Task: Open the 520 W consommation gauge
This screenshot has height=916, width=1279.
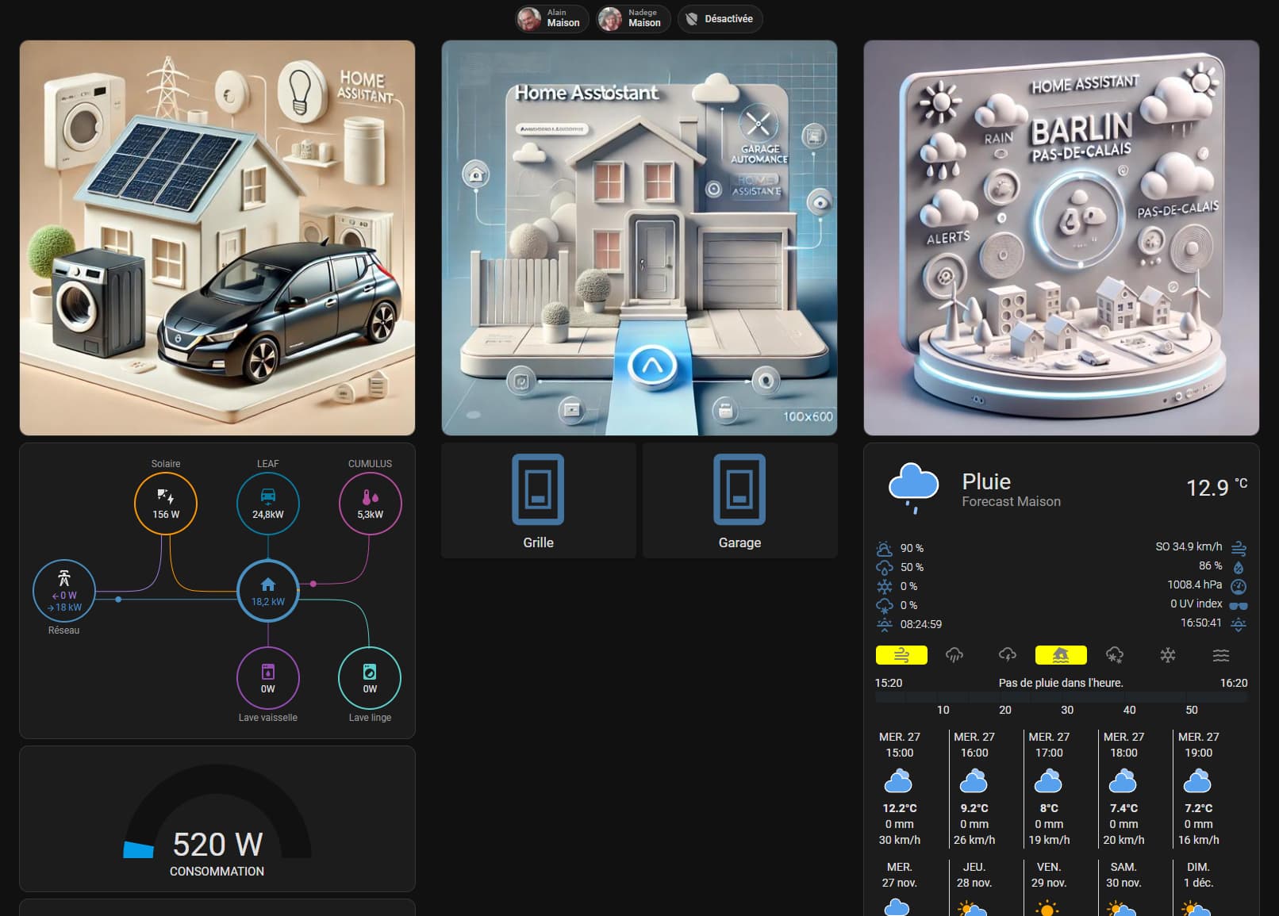Action: (217, 819)
